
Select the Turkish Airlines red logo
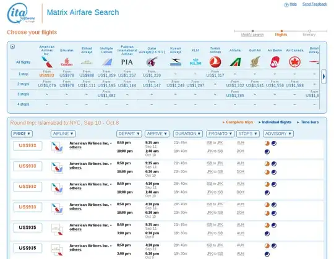(x=215, y=62)
